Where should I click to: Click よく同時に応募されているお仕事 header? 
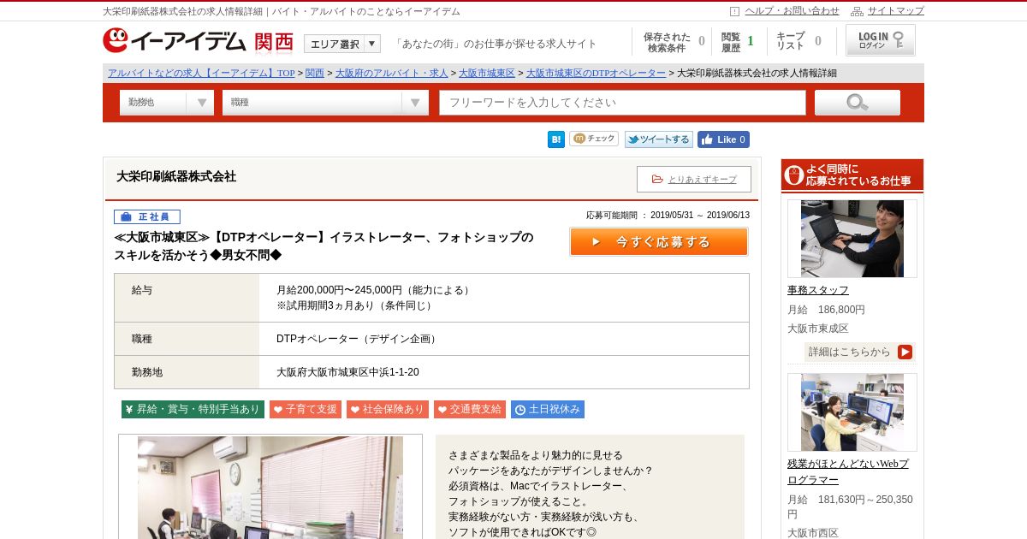[852, 175]
